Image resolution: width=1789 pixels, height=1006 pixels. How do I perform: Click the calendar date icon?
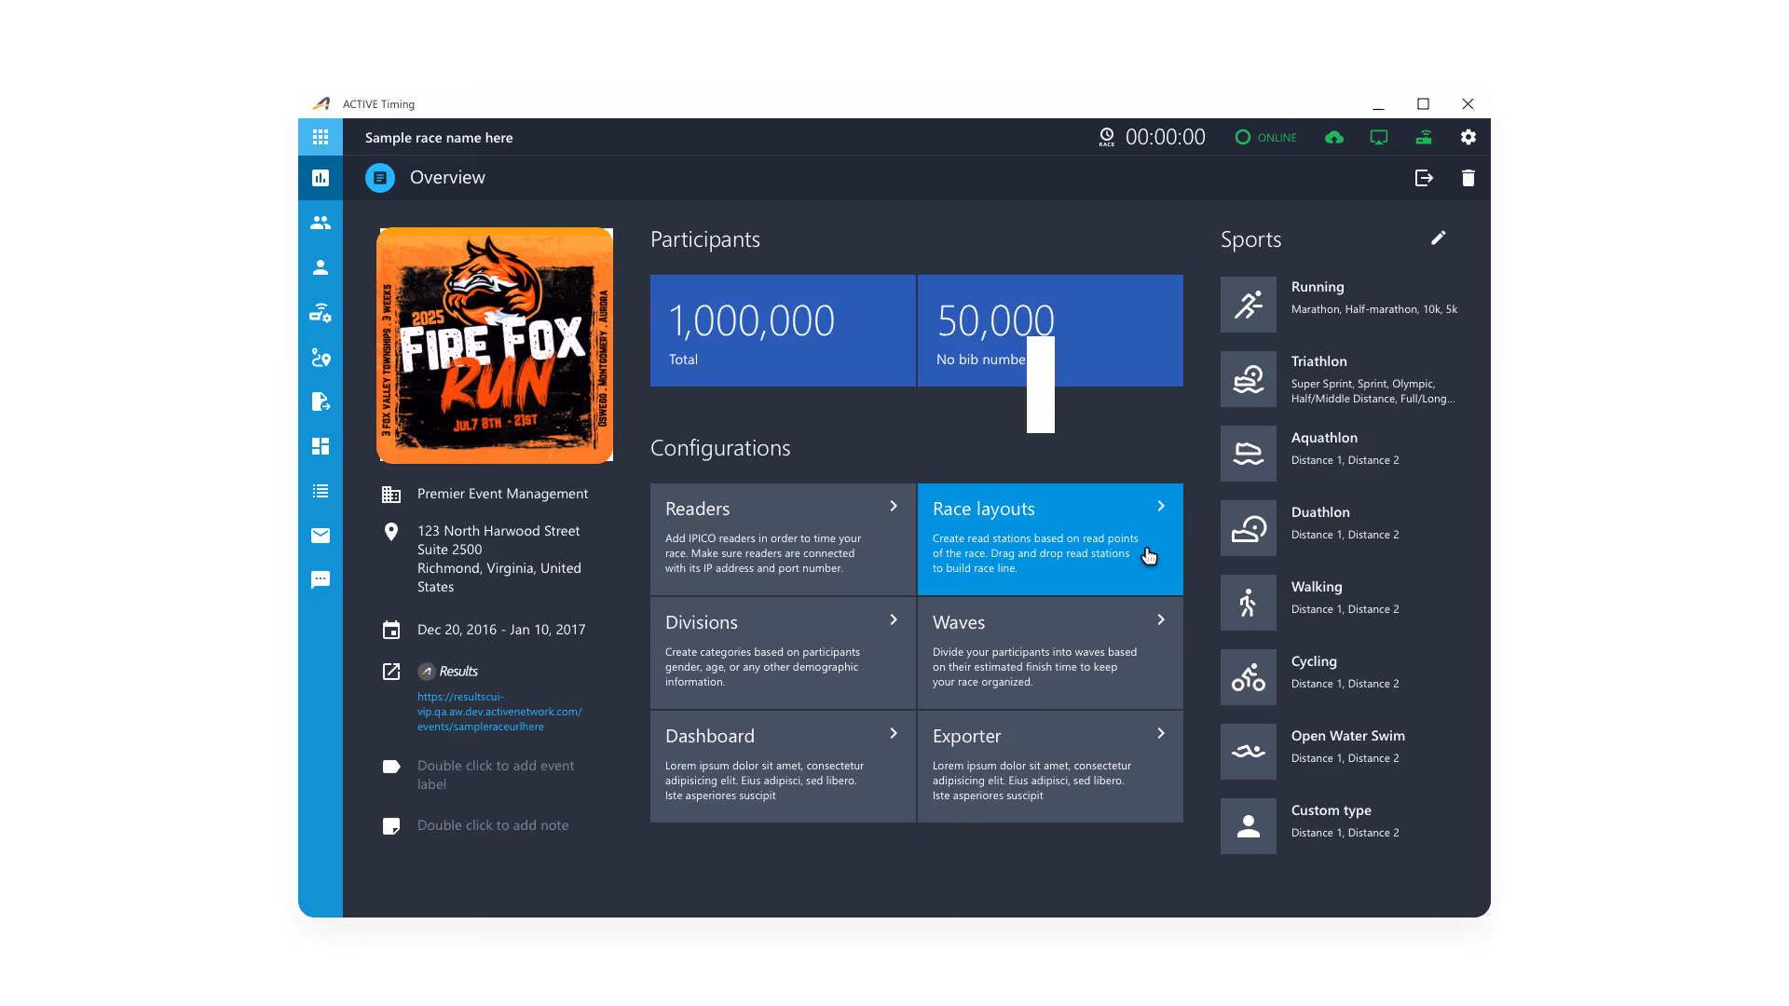coord(391,631)
